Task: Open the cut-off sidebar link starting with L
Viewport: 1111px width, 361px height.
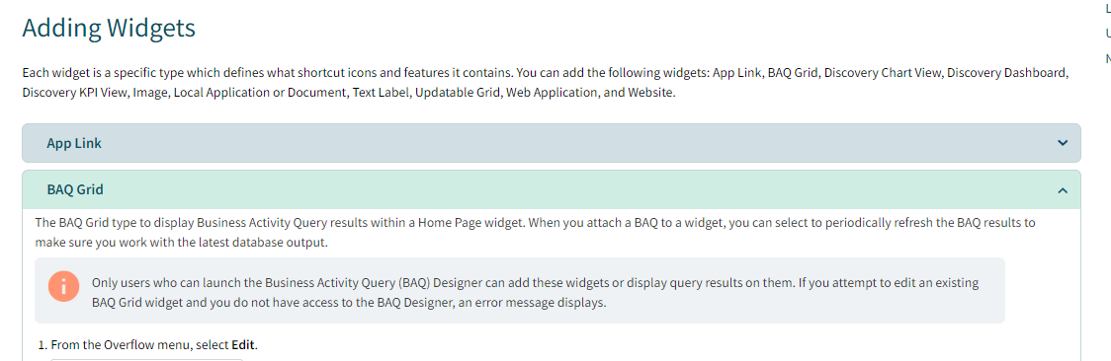Action: [1107, 9]
